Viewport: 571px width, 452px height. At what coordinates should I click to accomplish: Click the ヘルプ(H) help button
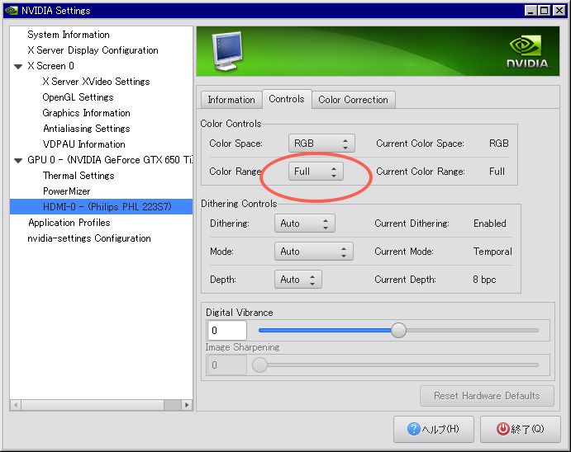(433, 429)
